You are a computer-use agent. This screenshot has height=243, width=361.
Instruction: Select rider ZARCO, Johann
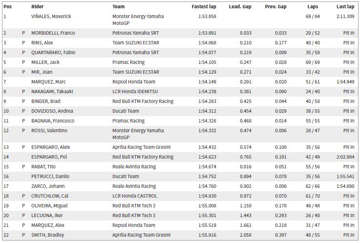pyautogui.click(x=48, y=186)
